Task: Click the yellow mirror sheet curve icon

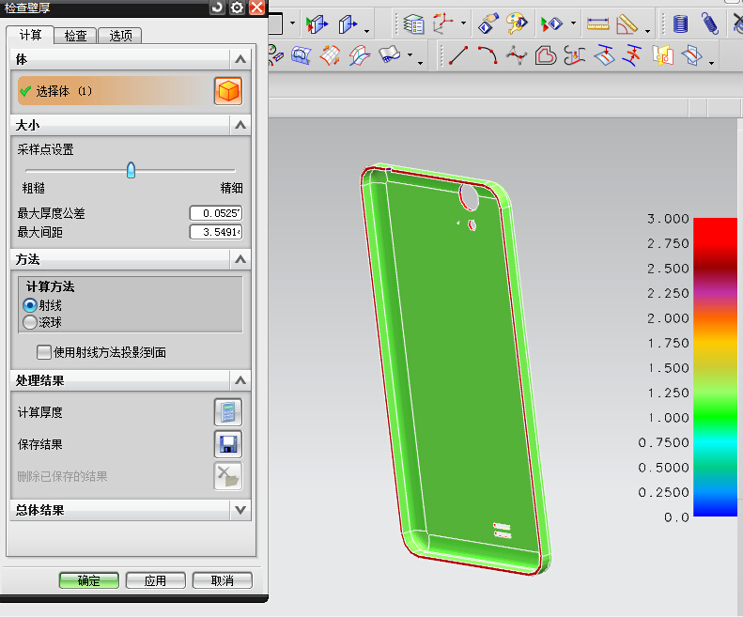Action: [x=662, y=55]
